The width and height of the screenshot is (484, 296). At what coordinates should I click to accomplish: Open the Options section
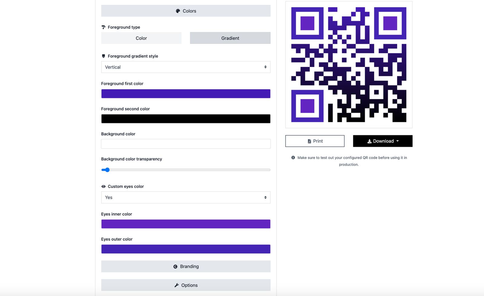186,285
